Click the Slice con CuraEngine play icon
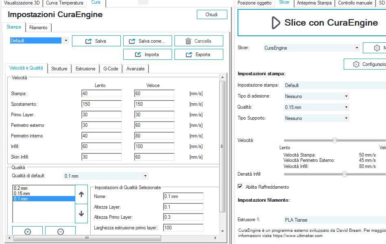 [276, 23]
